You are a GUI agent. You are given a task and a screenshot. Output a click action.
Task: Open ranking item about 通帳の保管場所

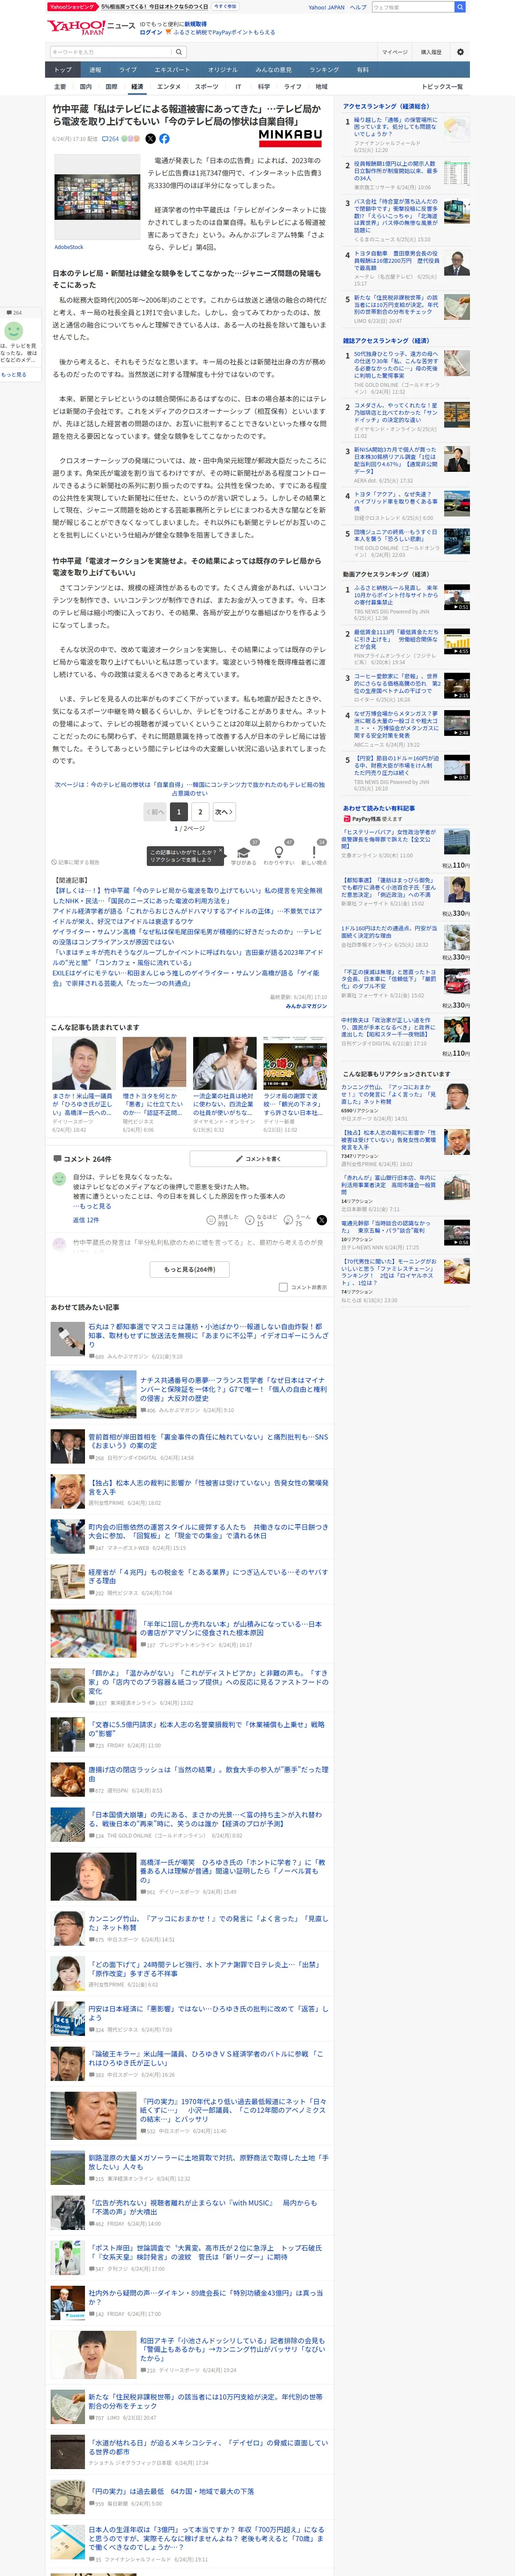pos(397,127)
